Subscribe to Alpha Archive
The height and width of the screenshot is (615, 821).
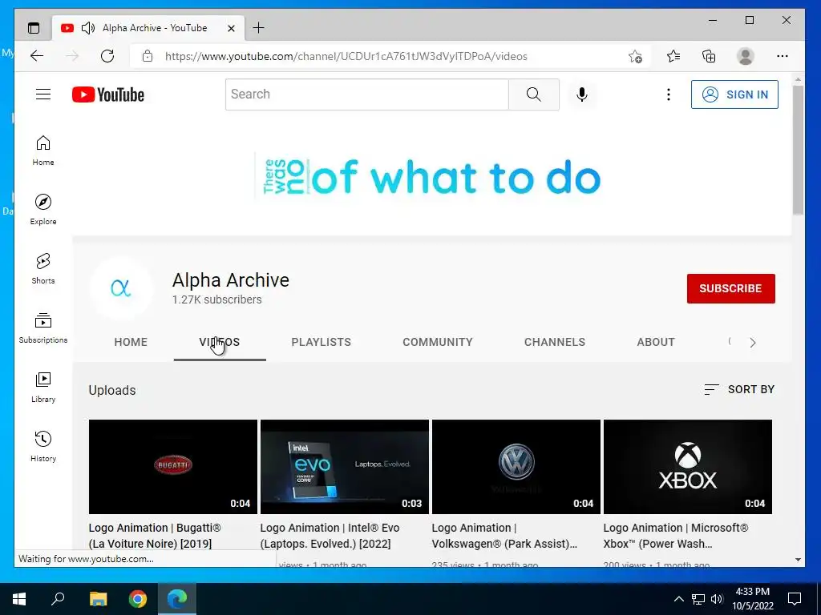tap(731, 288)
